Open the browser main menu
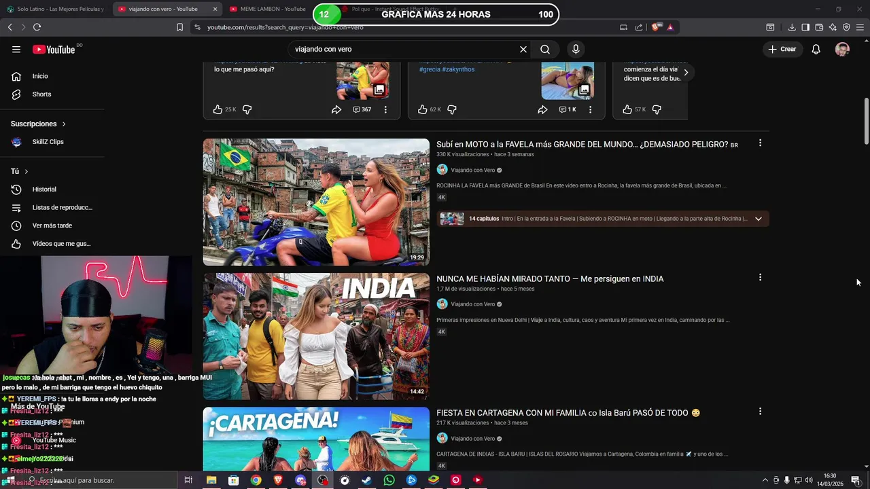 point(860,27)
